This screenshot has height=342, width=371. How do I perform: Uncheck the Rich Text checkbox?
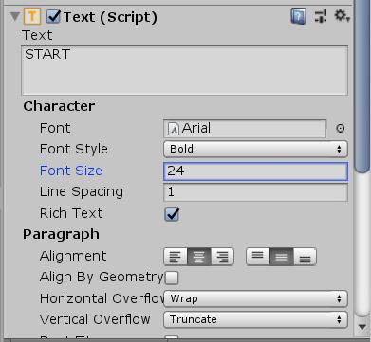tap(172, 214)
